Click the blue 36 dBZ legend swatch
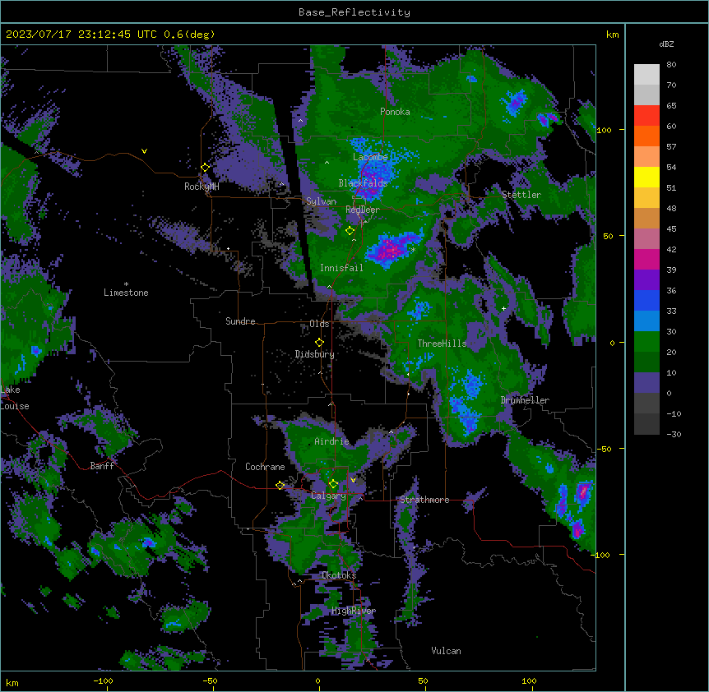The width and height of the screenshot is (709, 692). 646,300
